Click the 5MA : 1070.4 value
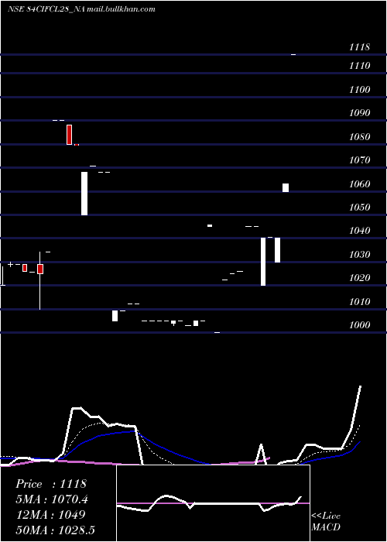Screen dimensions: 387x542 point(52,499)
